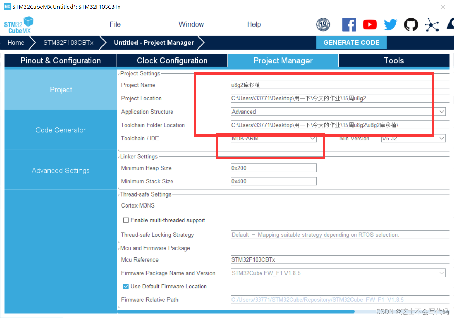Viewport: 454px width, 318px height.
Task: Open the Min Version dropdown
Action: click(414, 138)
